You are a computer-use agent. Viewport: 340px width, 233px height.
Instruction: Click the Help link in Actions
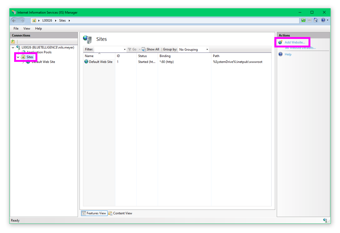(288, 54)
